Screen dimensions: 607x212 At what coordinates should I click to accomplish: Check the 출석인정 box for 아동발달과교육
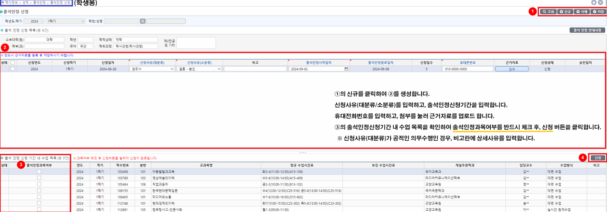[x=39, y=171]
